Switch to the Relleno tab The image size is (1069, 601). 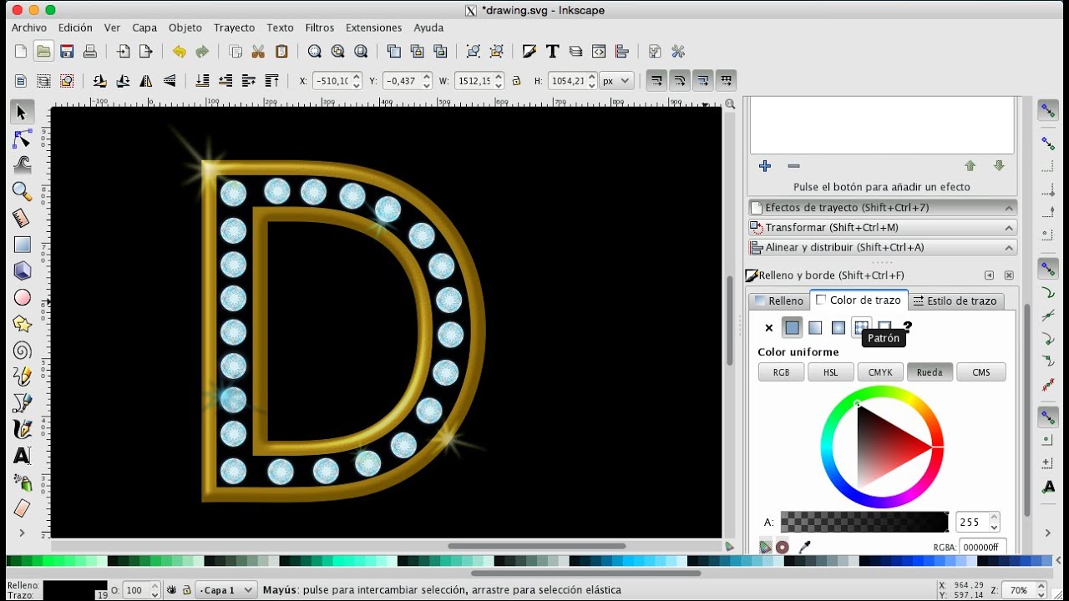(x=778, y=300)
